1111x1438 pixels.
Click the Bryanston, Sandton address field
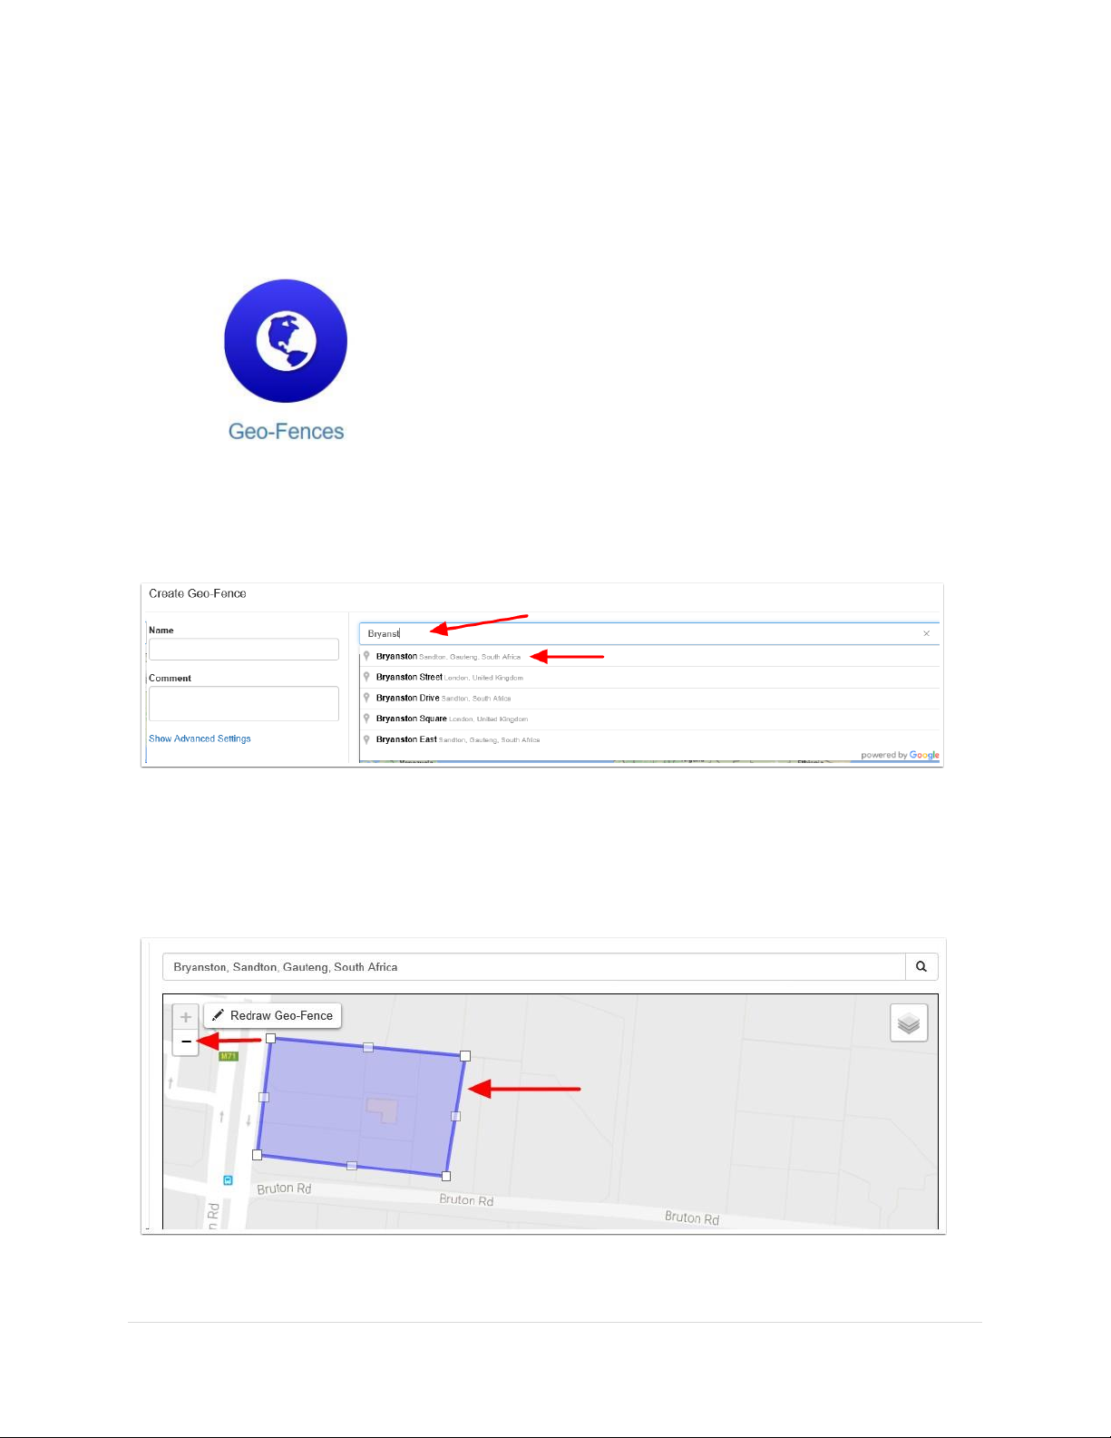534,966
